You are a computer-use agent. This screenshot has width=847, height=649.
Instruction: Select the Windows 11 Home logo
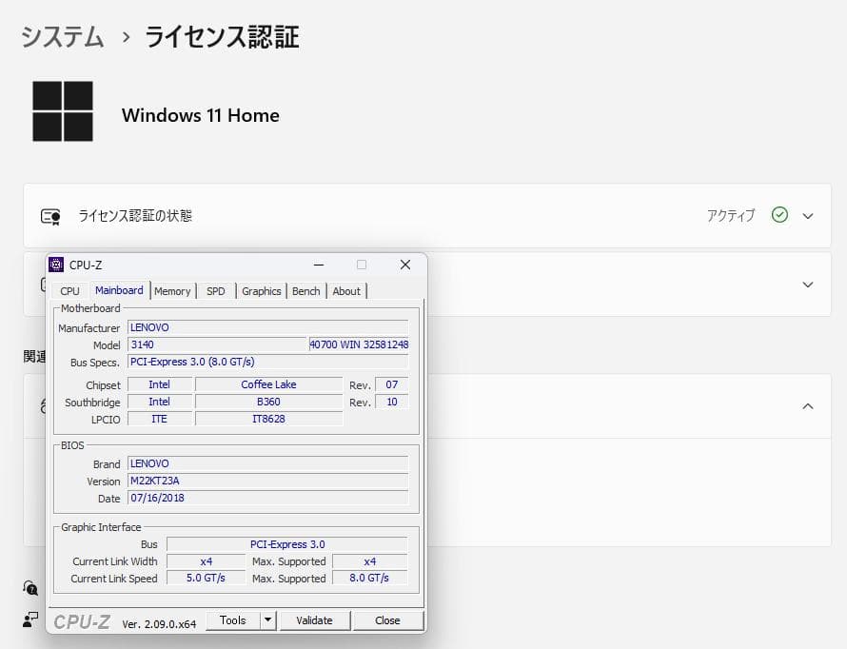pyautogui.click(x=63, y=109)
